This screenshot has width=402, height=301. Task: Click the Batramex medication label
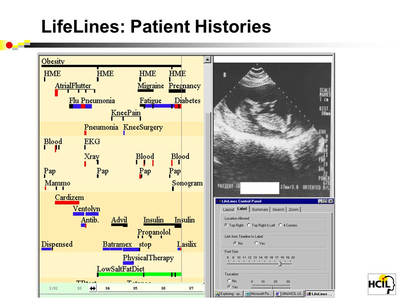117,245
